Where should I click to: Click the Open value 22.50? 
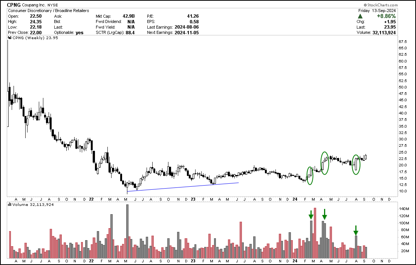coord(35,16)
